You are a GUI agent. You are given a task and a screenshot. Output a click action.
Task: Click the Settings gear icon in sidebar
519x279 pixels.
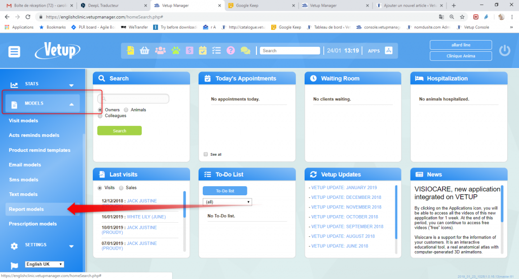point(14,246)
